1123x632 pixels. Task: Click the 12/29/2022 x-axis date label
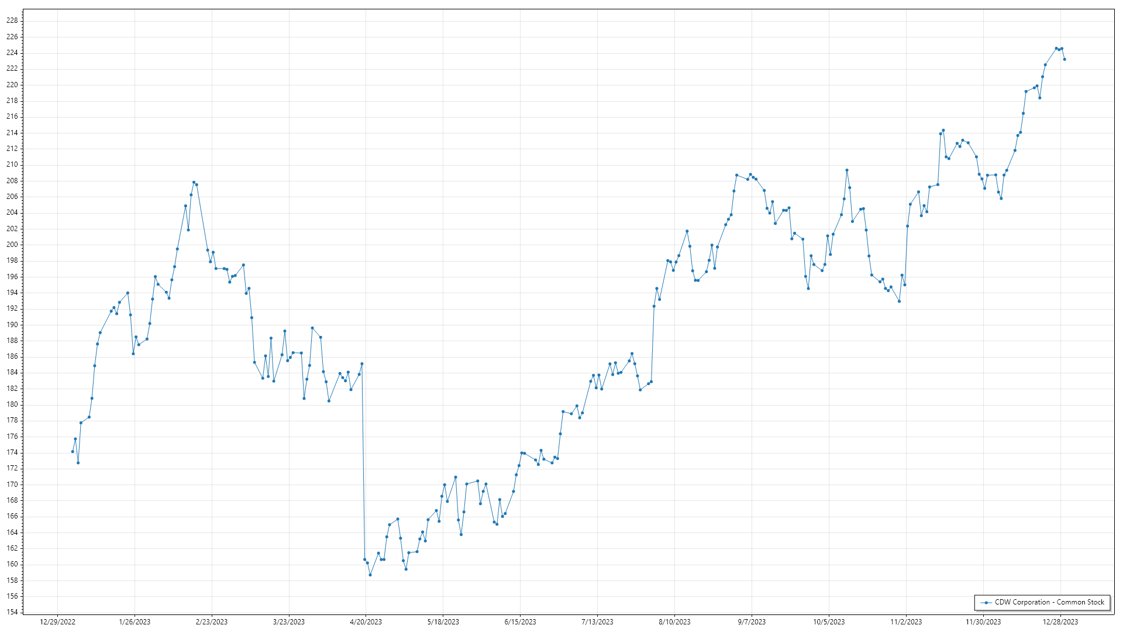[x=57, y=622]
